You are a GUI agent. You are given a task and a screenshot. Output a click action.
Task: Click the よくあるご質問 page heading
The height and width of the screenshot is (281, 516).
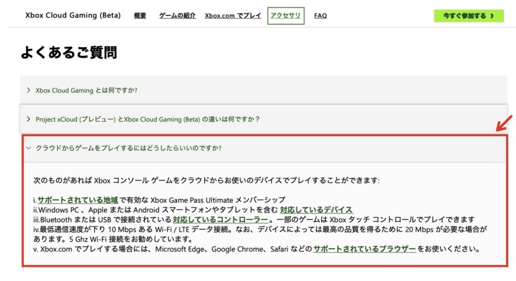69,52
